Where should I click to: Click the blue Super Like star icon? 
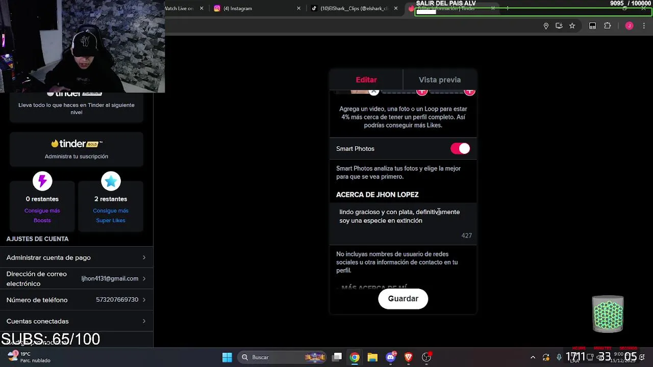coord(111,181)
